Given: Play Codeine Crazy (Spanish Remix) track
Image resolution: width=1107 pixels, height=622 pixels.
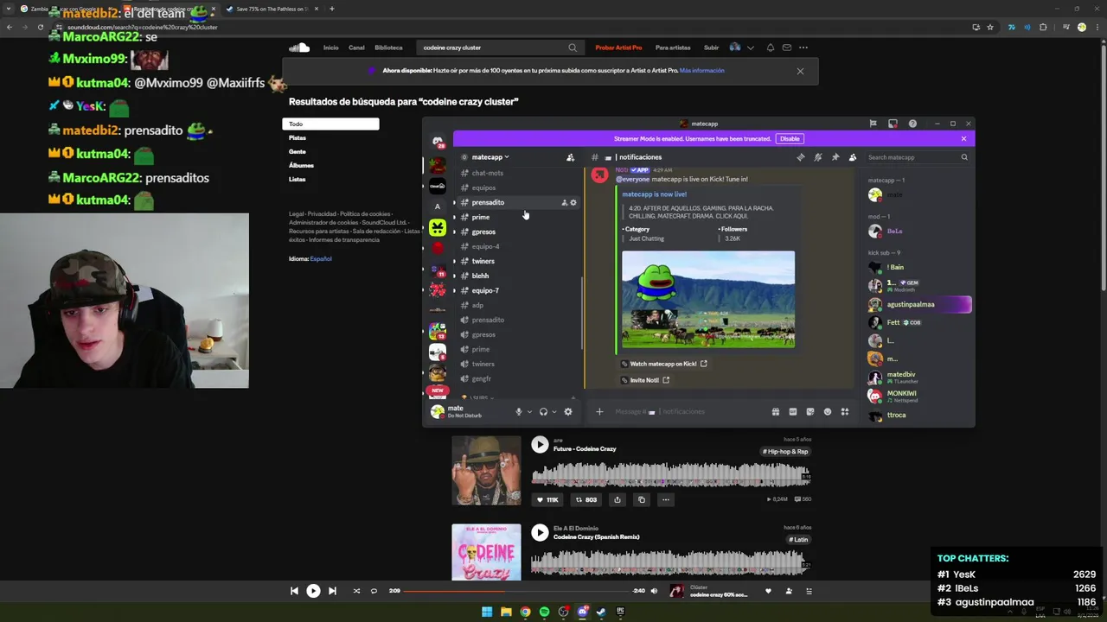Looking at the screenshot, I should point(540,532).
